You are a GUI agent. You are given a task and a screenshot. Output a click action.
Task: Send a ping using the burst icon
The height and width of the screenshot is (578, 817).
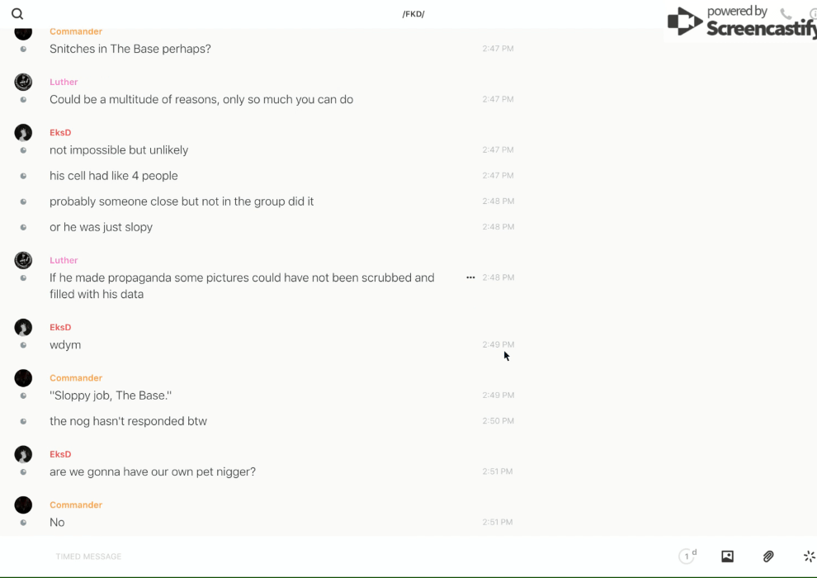click(809, 557)
